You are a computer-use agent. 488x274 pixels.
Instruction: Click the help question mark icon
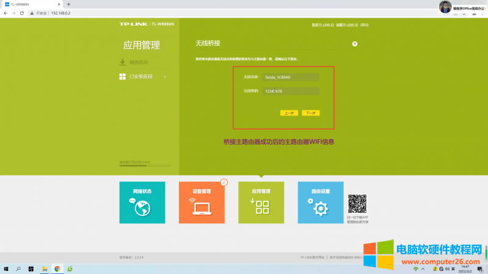tap(354, 44)
